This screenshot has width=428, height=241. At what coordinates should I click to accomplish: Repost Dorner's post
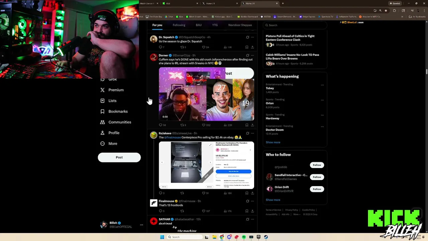click(x=183, y=125)
